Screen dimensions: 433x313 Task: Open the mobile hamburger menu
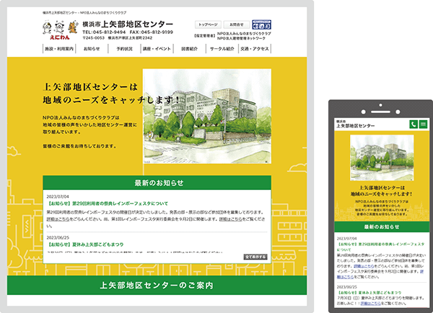(423, 124)
